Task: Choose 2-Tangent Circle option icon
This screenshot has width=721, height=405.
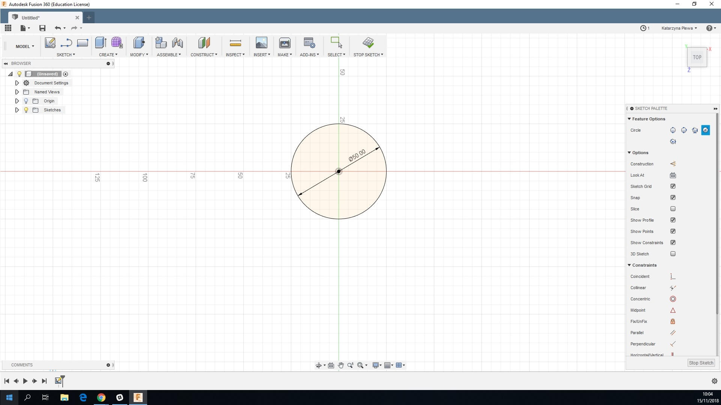Action: click(706, 130)
